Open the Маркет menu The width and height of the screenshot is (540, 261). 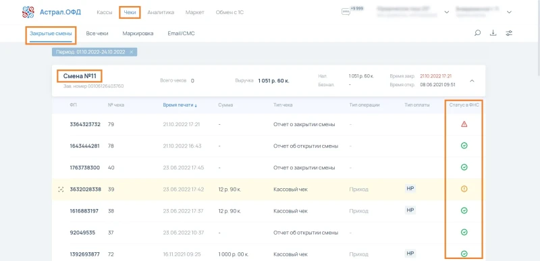tap(194, 12)
